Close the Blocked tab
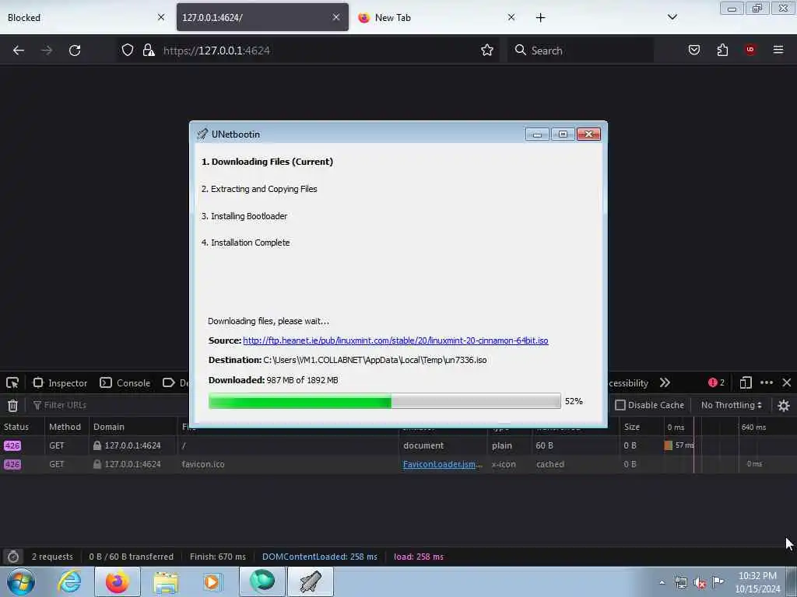Image resolution: width=797 pixels, height=597 pixels. click(161, 17)
